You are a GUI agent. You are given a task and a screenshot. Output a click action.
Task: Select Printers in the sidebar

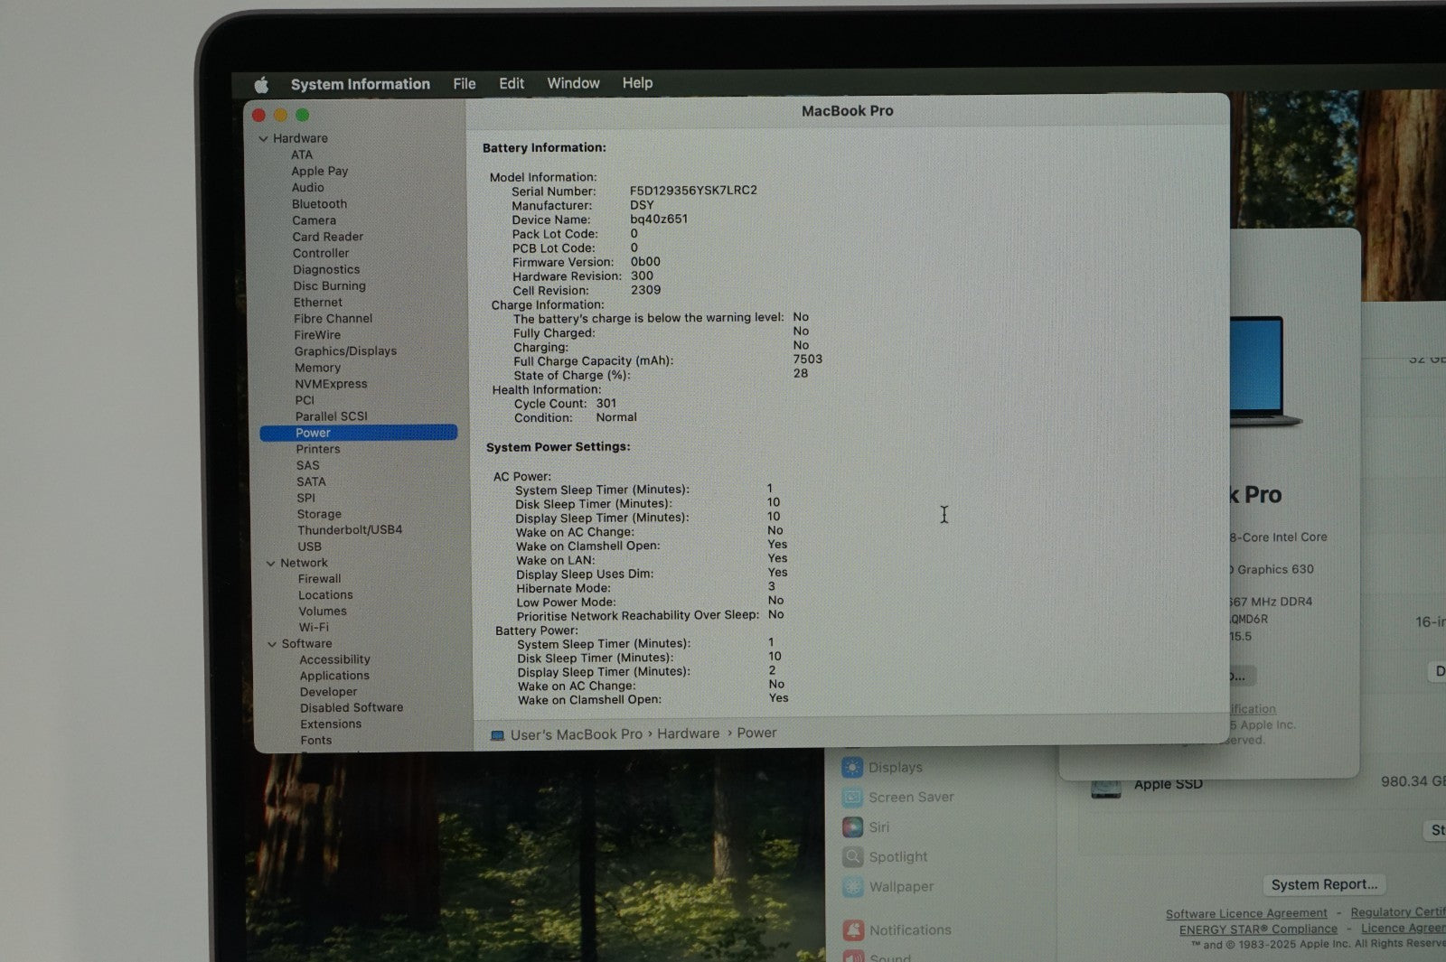tap(318, 449)
